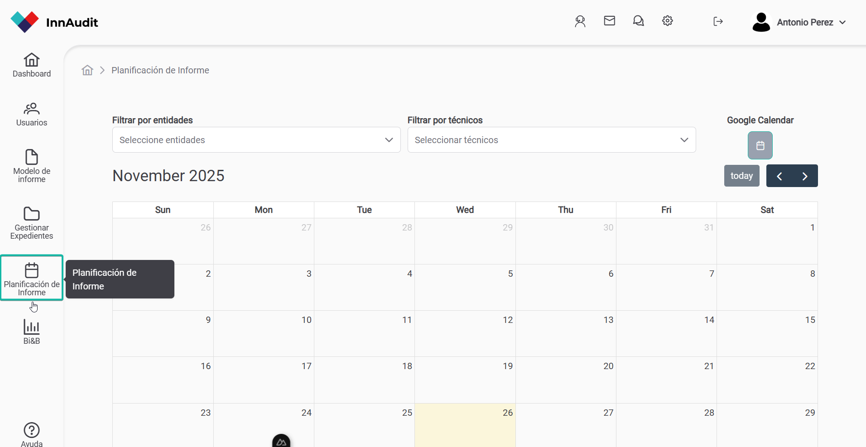Open the settings gear icon

point(667,21)
